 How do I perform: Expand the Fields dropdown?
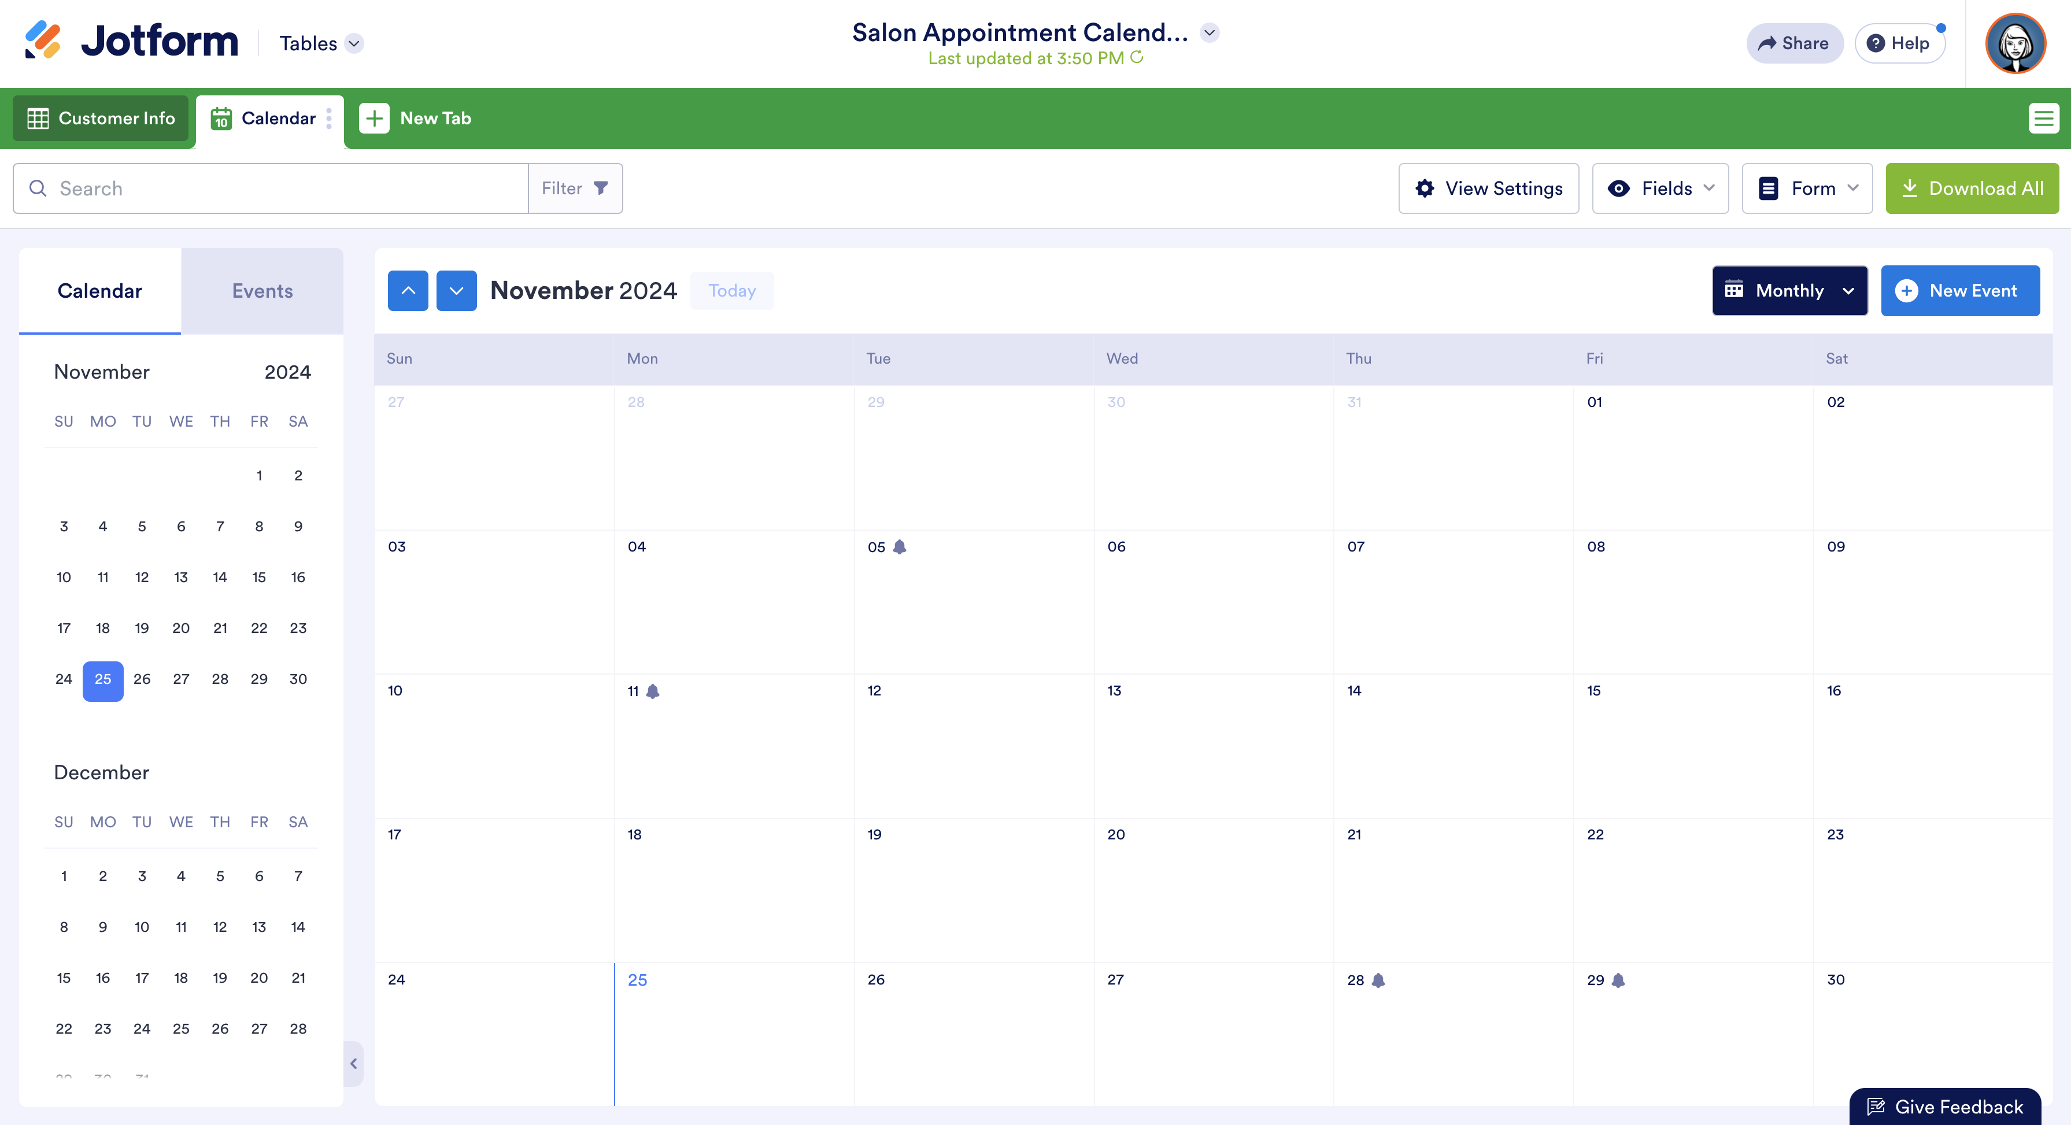click(1659, 188)
